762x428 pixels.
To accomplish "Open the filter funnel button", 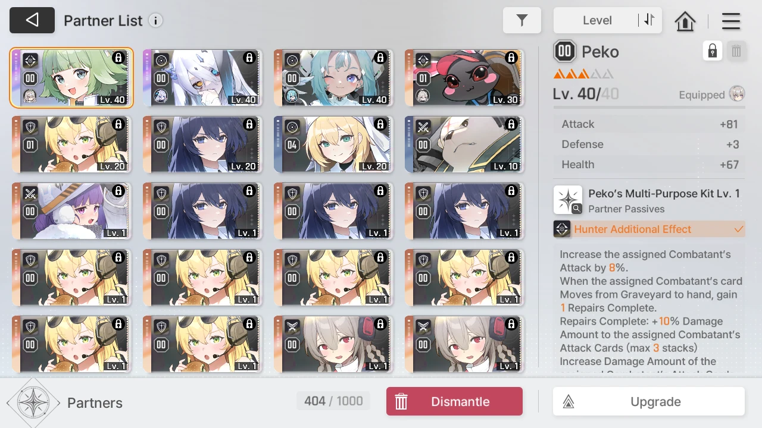I will pos(522,20).
